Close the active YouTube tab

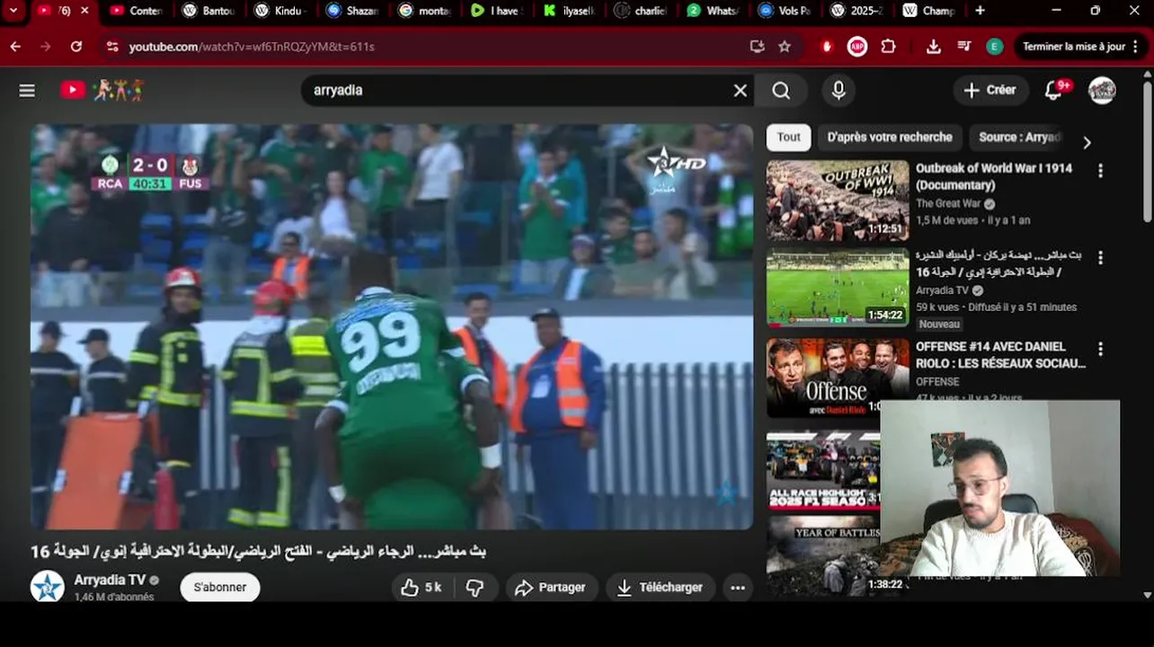pos(84,11)
